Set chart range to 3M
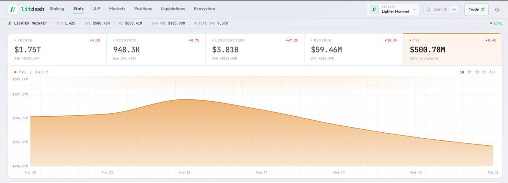 [477, 72]
